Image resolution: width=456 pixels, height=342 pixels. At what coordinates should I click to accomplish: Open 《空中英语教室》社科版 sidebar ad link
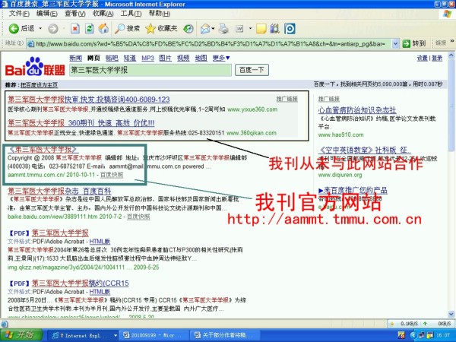point(364,150)
